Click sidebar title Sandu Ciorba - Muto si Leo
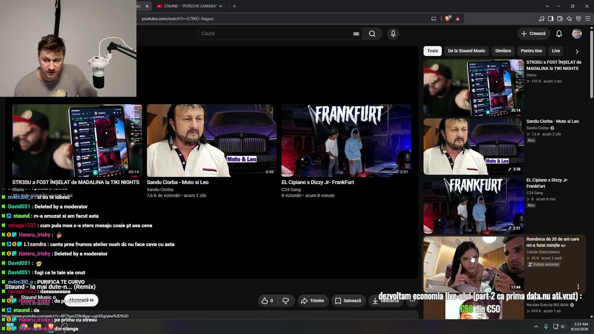This screenshot has width=594, height=334. [x=553, y=122]
